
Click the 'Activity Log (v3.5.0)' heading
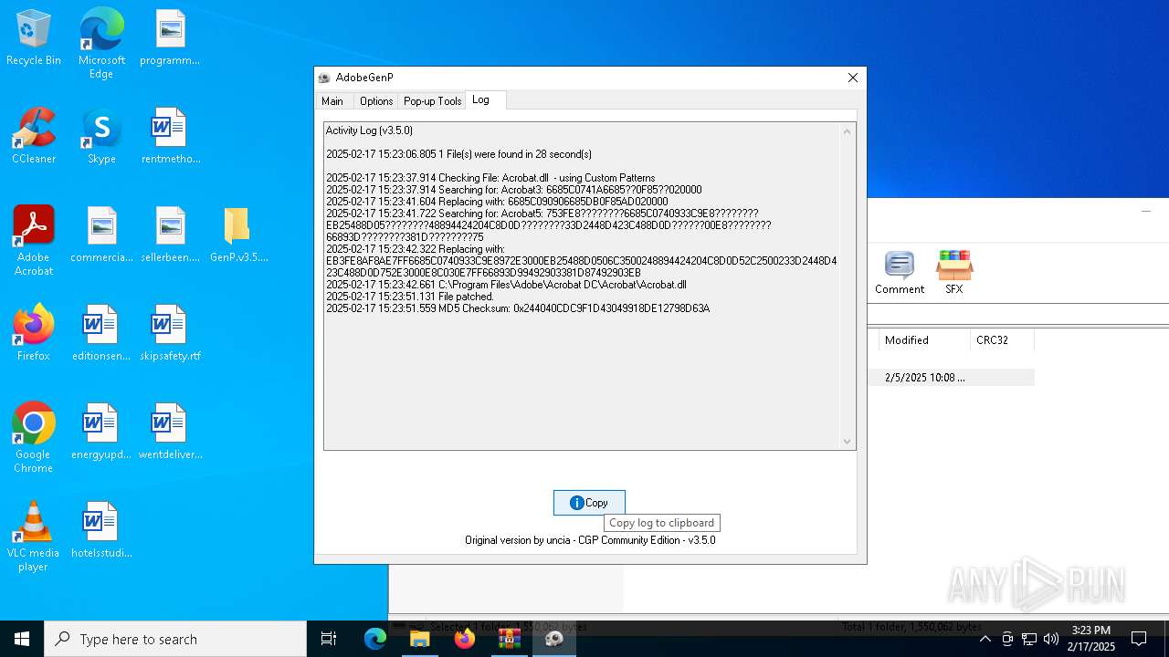click(x=369, y=130)
